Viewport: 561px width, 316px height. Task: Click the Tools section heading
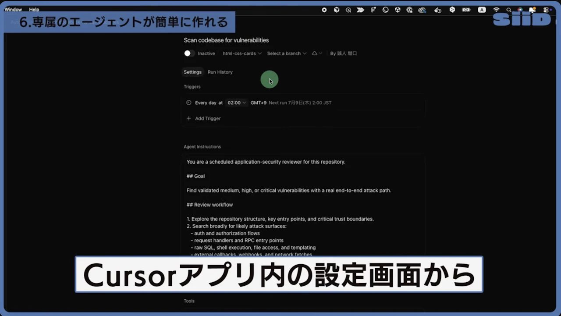[x=189, y=301]
